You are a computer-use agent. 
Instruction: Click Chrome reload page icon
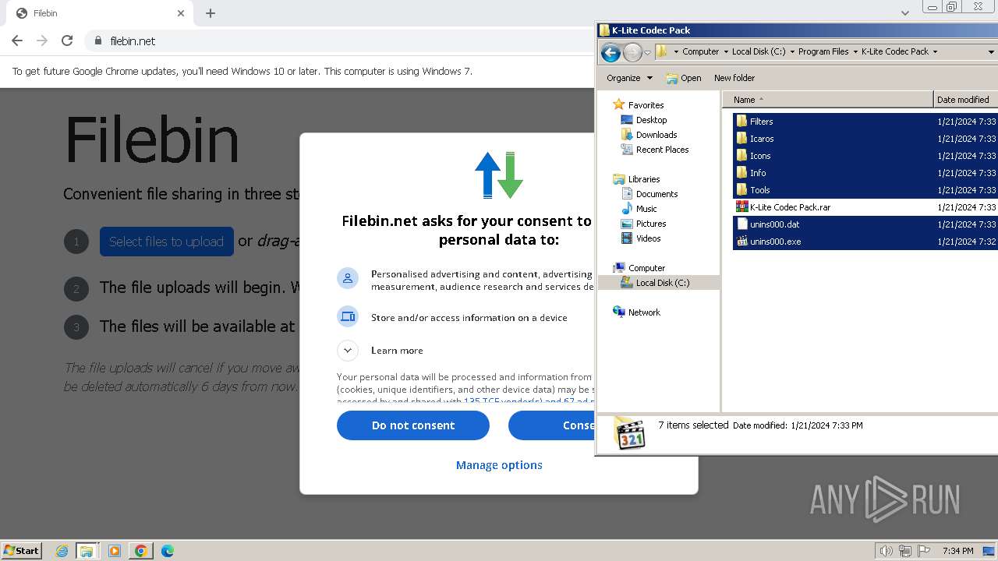pyautogui.click(x=67, y=41)
